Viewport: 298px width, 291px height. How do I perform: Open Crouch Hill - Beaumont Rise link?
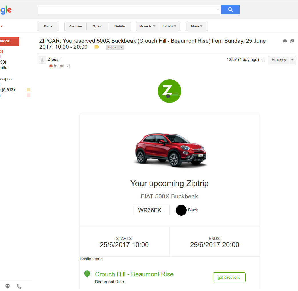134,274
